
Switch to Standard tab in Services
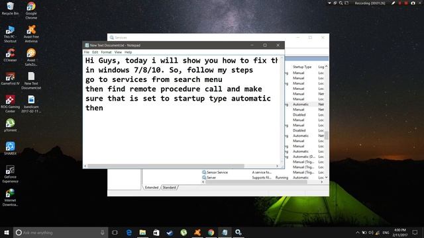pos(170,187)
